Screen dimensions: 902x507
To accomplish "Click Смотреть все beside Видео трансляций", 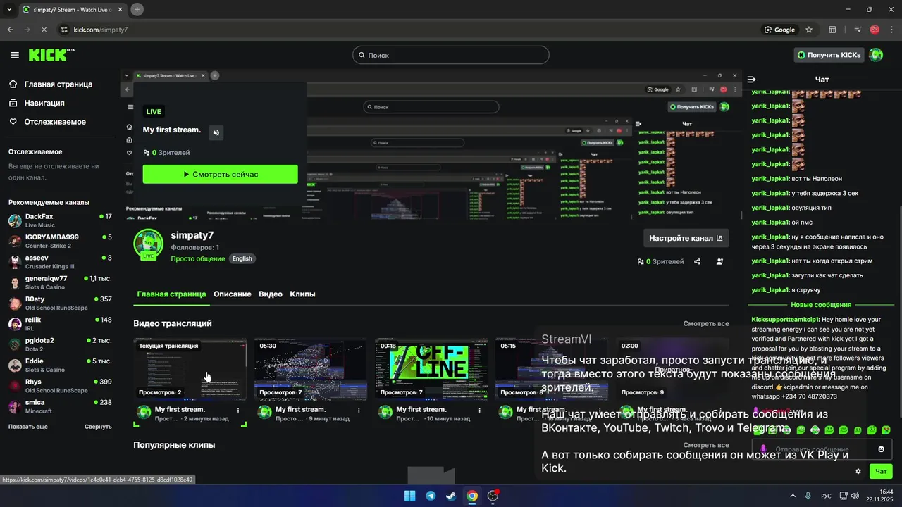I will [706, 324].
